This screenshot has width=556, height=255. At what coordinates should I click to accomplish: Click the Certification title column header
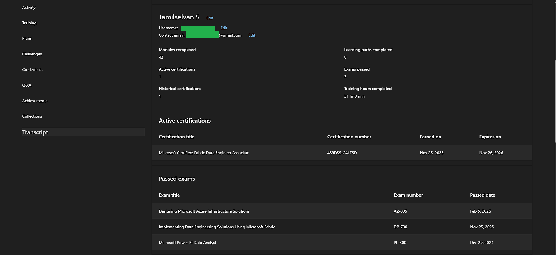coord(176,137)
